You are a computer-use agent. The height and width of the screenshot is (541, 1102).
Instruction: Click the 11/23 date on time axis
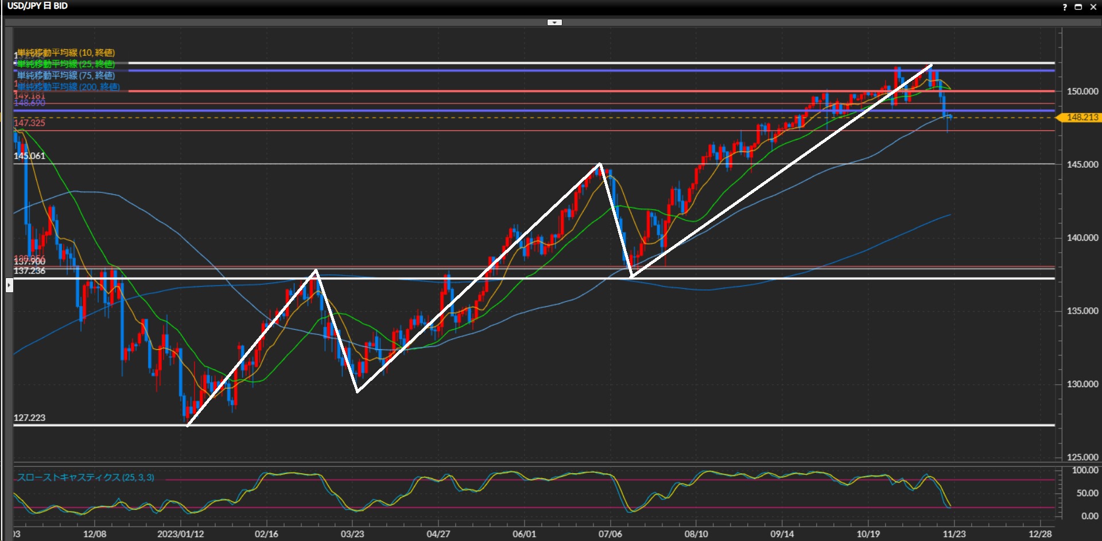point(954,534)
